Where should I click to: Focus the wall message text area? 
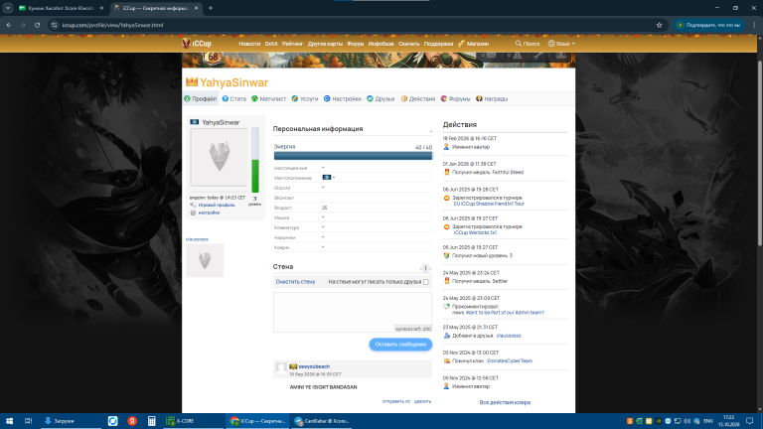click(x=353, y=312)
